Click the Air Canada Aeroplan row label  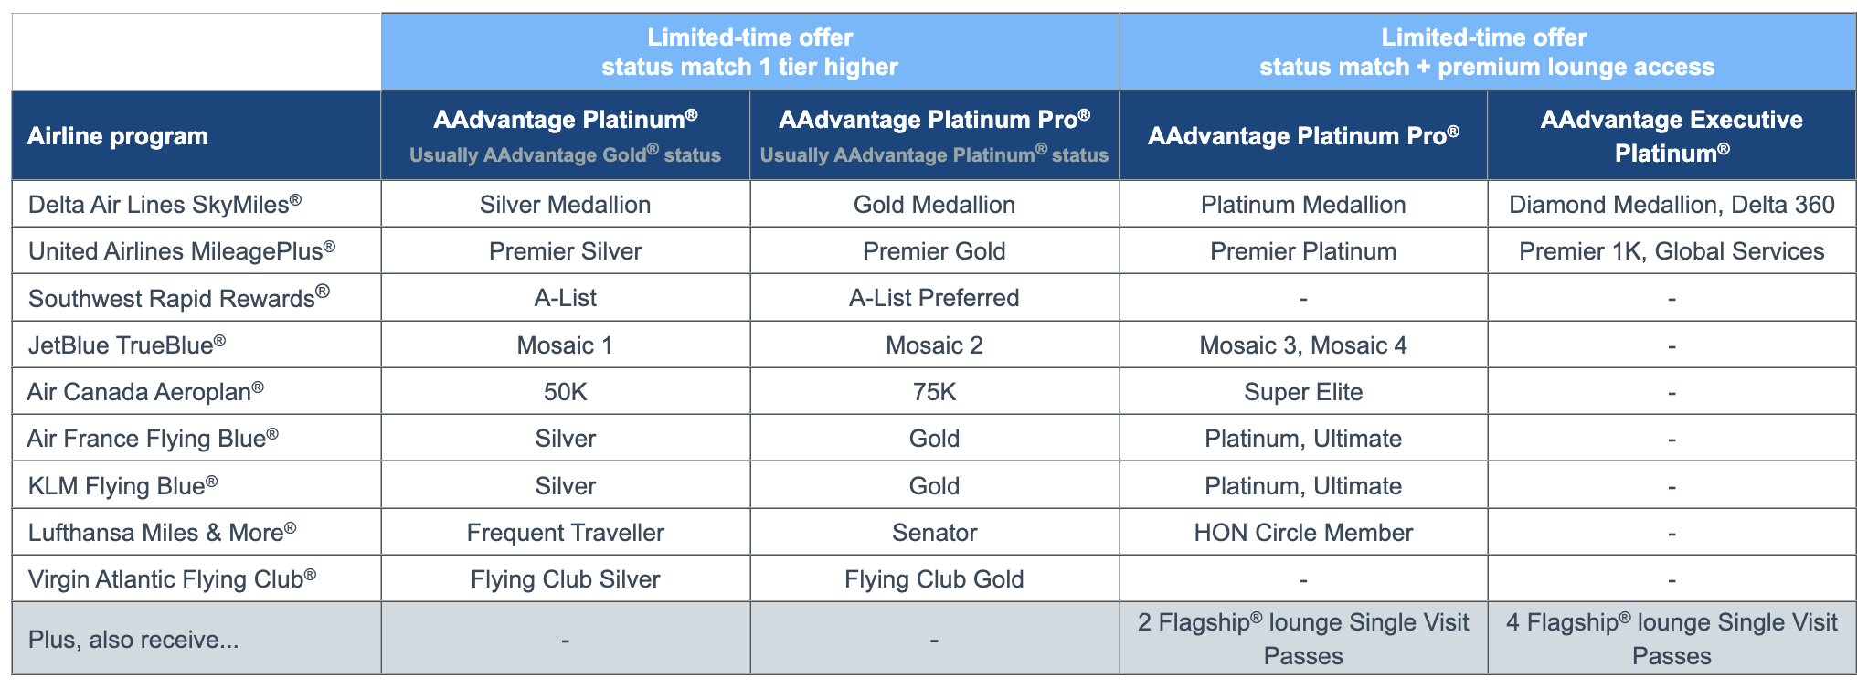(x=146, y=392)
